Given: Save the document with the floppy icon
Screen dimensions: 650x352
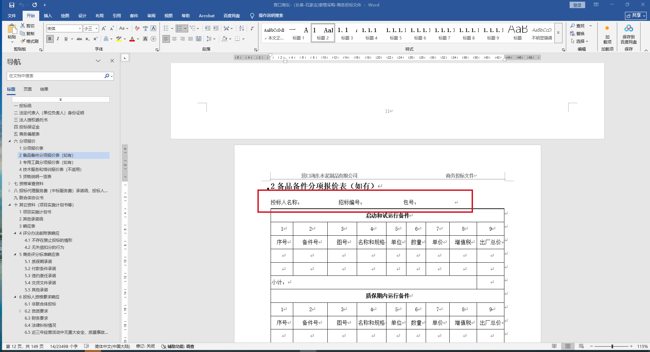Looking at the screenshot, I should click(x=12, y=5).
